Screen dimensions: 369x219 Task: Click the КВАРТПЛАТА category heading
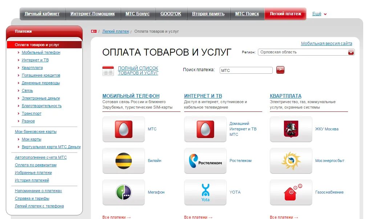[285, 96]
